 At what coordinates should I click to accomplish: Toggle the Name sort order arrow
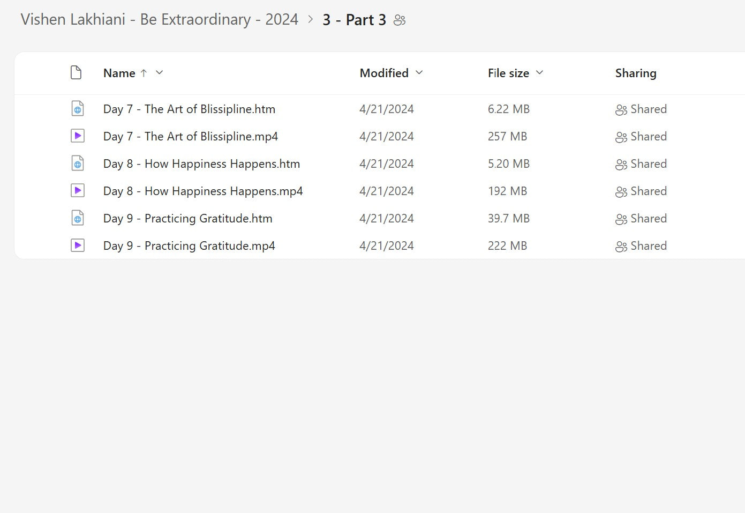pyautogui.click(x=144, y=73)
